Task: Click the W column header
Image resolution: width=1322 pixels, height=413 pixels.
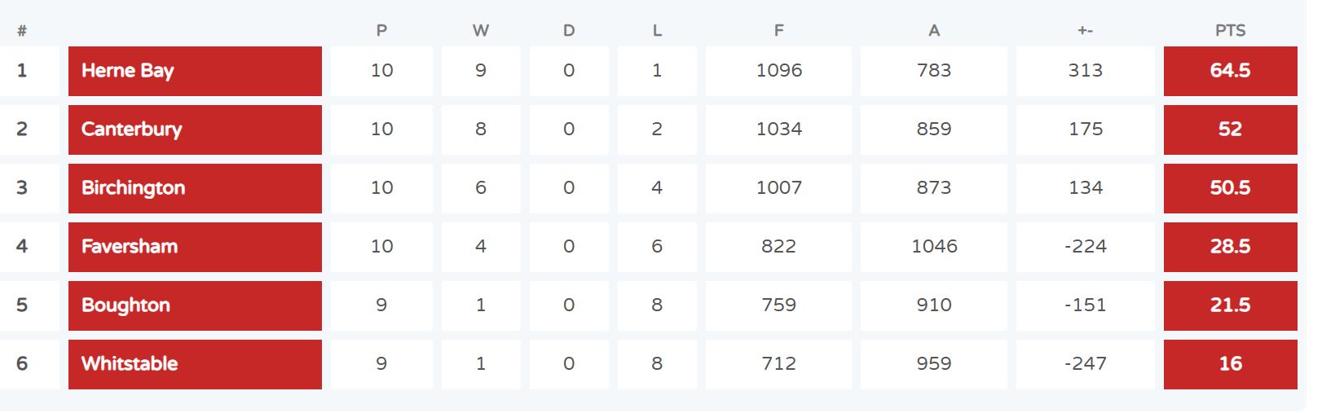Action: coord(481,30)
